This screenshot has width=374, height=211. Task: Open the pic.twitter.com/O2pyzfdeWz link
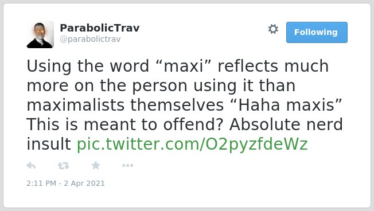[x=192, y=144]
